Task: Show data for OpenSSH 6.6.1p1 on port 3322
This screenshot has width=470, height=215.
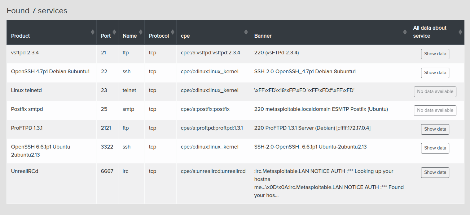Action: point(435,148)
